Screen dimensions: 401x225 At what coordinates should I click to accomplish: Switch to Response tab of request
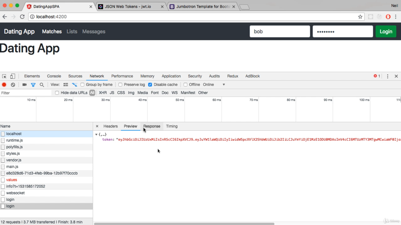152,126
